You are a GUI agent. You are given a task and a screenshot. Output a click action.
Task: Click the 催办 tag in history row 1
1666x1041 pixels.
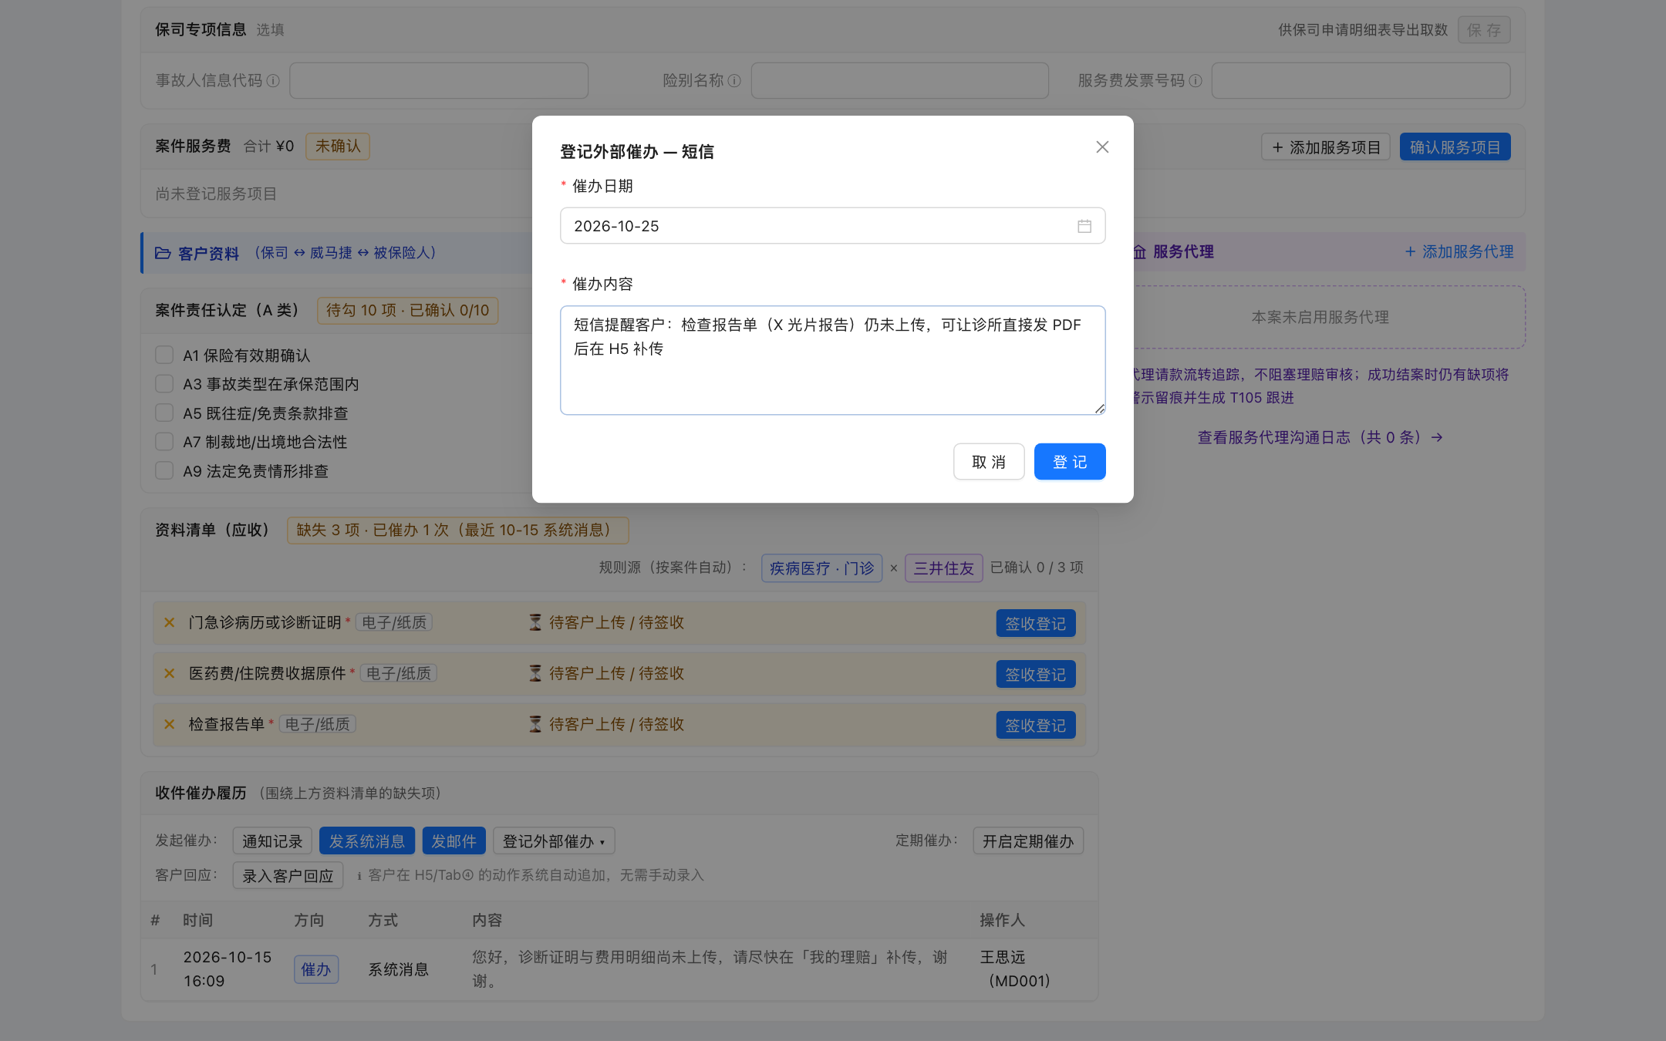[315, 969]
